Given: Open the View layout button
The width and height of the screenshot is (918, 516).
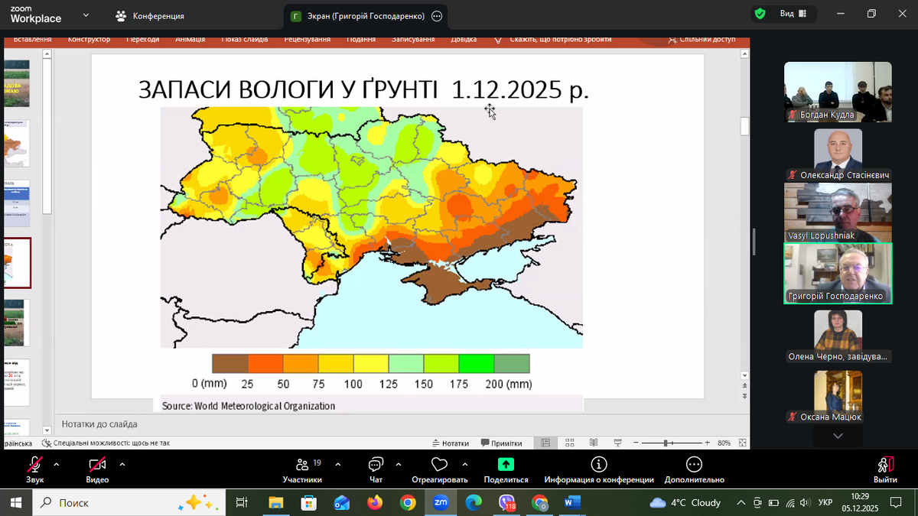Looking at the screenshot, I should (793, 14).
